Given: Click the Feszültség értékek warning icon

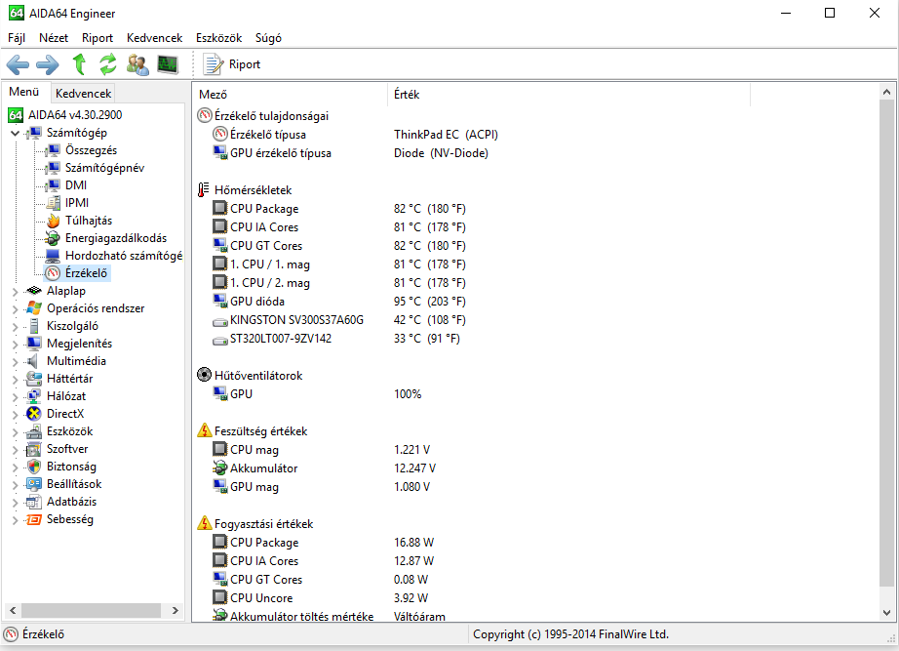Looking at the screenshot, I should [x=204, y=430].
